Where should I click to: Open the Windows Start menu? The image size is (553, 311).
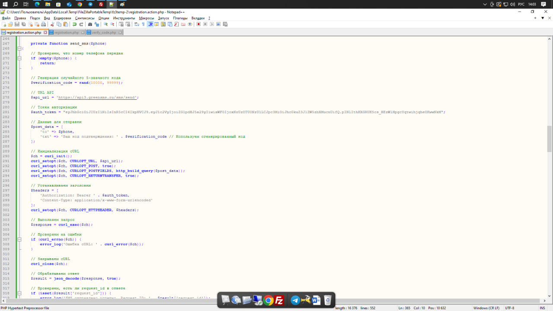[5, 4]
